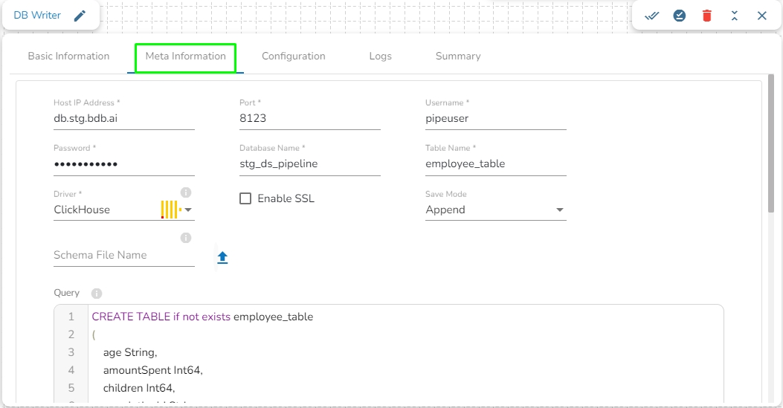Click the Table Name input field
Image resolution: width=783 pixels, height=408 pixels.
pyautogui.click(x=495, y=164)
